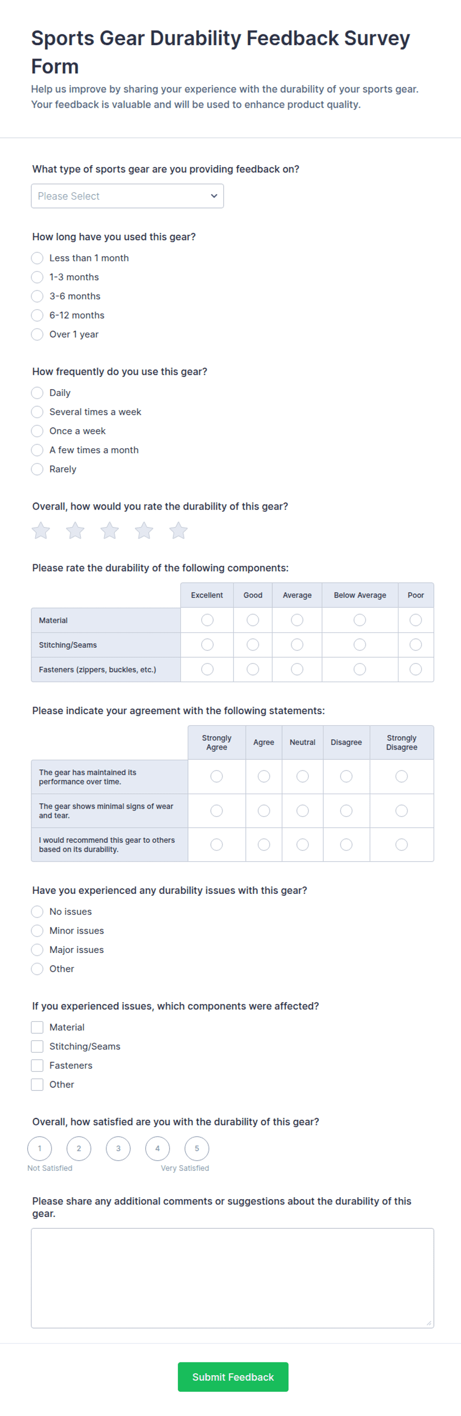Check the Other affected component box
The width and height of the screenshot is (461, 1416).
tap(37, 1085)
